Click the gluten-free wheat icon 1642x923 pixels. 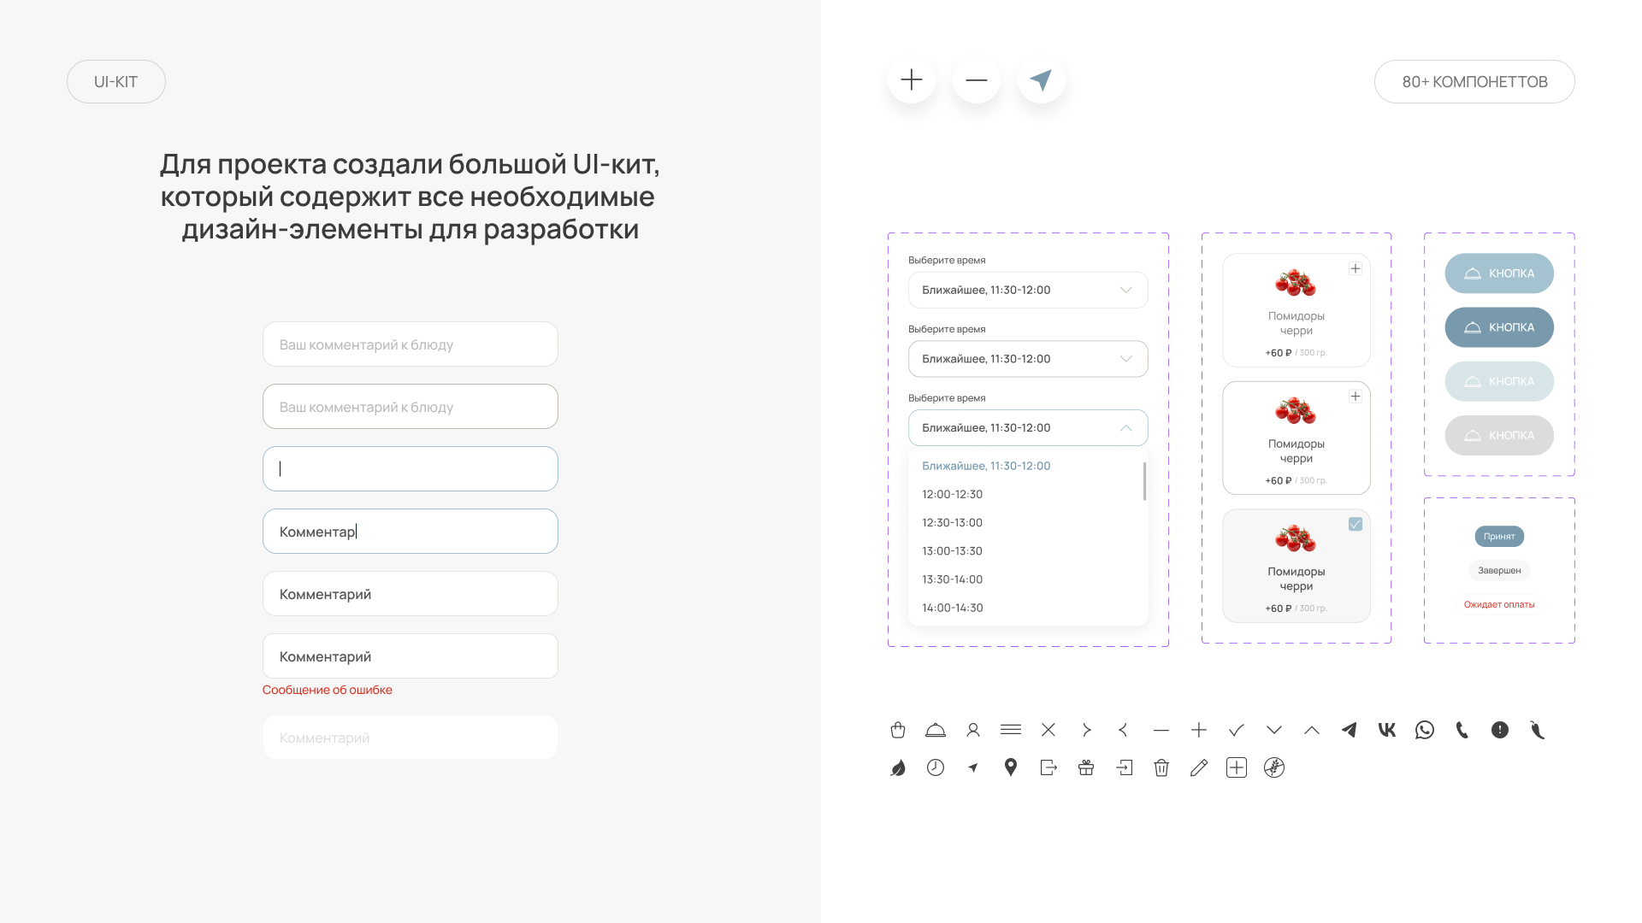pyautogui.click(x=1273, y=767)
